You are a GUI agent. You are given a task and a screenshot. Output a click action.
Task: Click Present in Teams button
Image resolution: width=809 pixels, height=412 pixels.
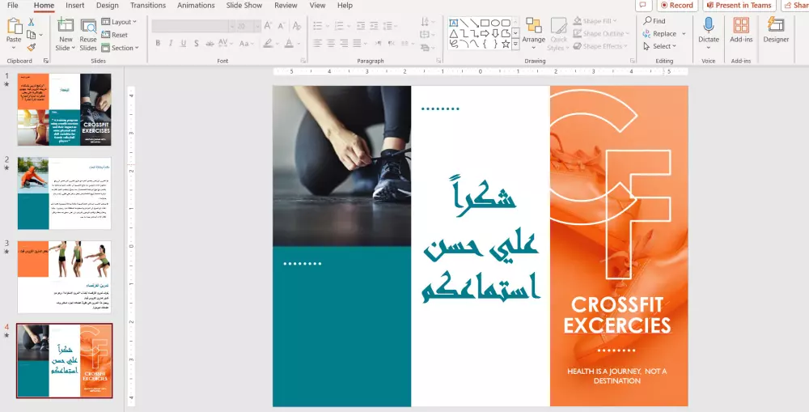point(739,5)
